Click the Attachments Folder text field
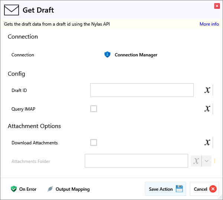Viewport: 223px width, 200px height. [x=136, y=161]
